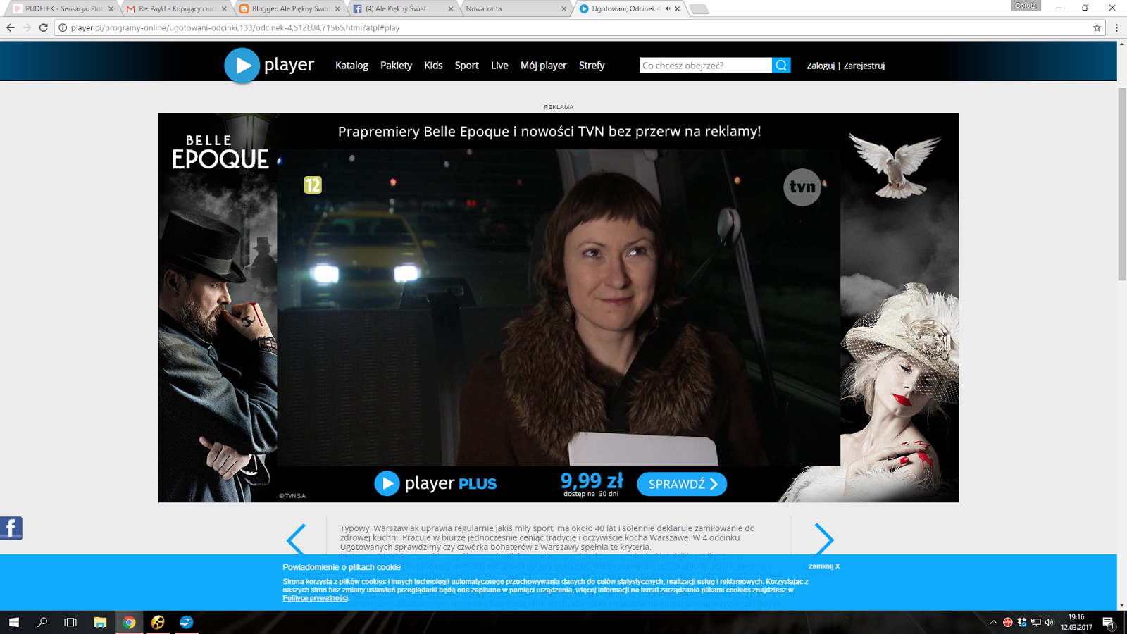
Task: Open the Windows Start menu
Action: coord(14,622)
